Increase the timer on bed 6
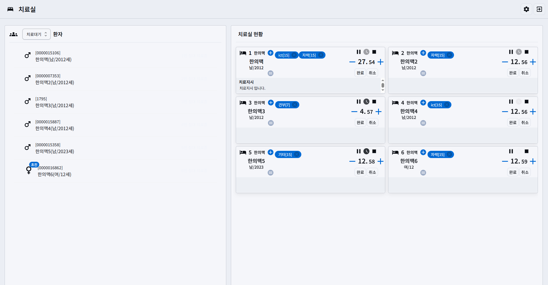Viewport: 548px width, 285px height. [533, 161]
